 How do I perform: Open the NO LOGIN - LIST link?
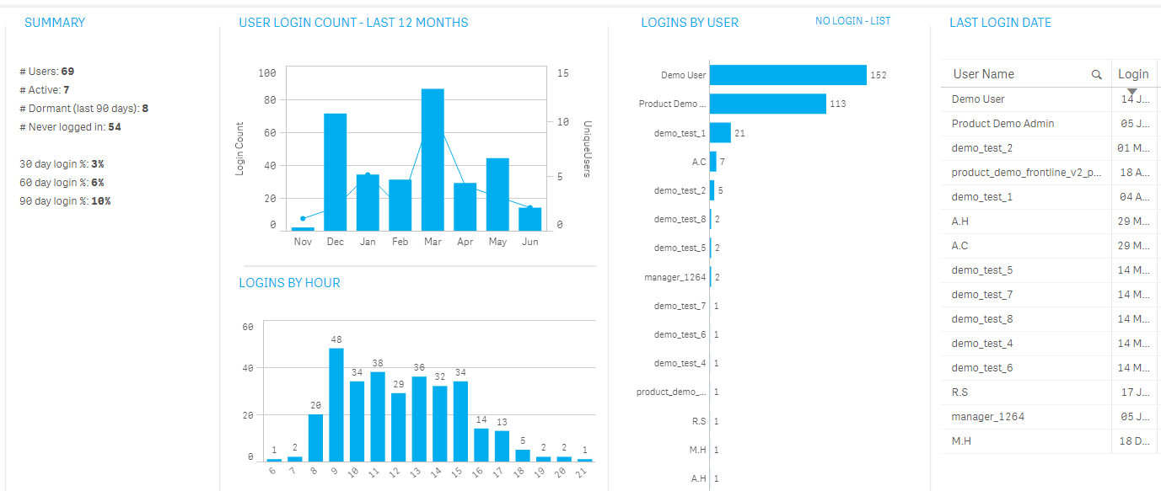[852, 21]
